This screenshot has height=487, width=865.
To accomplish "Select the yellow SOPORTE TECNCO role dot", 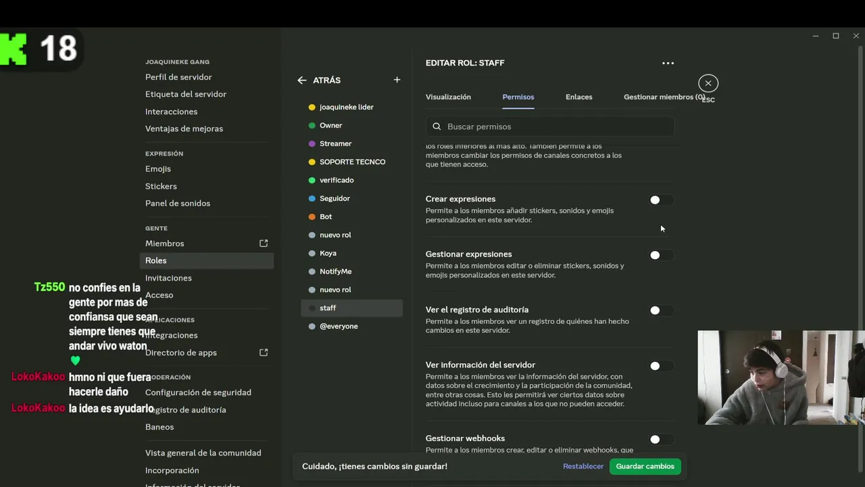I will [312, 162].
